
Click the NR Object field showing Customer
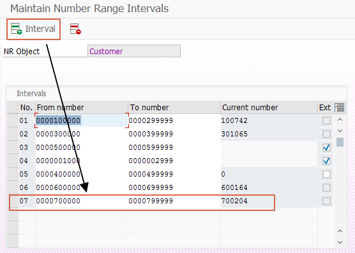coord(134,51)
